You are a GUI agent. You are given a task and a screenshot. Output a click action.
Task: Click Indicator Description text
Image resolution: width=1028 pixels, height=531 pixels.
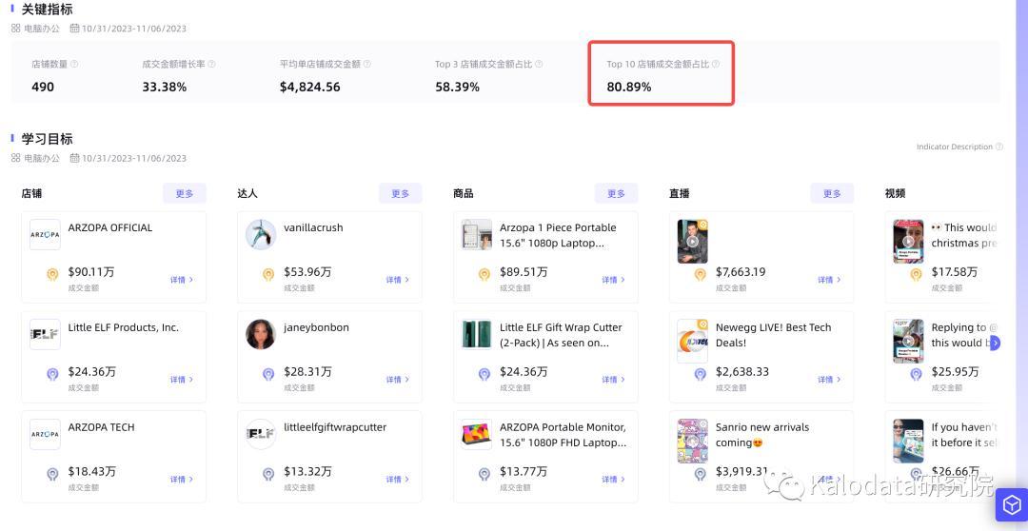click(x=954, y=147)
